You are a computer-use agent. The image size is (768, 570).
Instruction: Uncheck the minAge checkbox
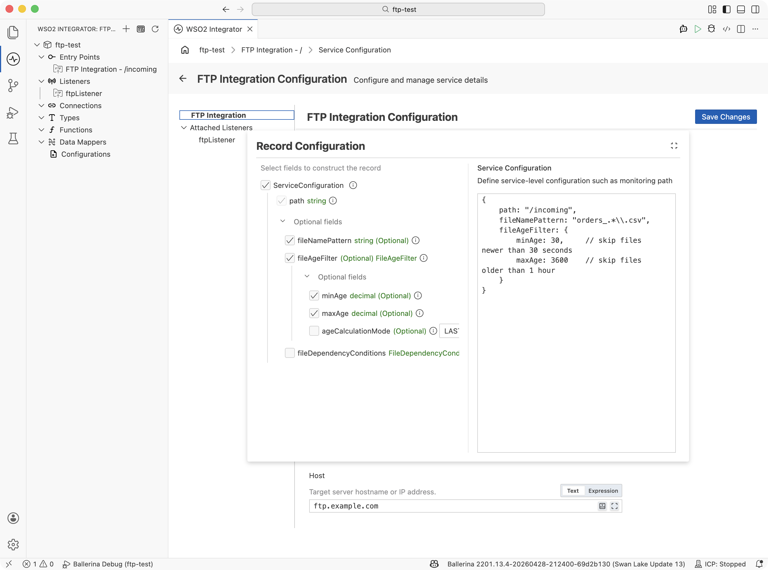[x=314, y=295]
